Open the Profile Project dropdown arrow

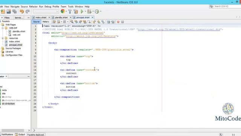(x=101, y=11)
